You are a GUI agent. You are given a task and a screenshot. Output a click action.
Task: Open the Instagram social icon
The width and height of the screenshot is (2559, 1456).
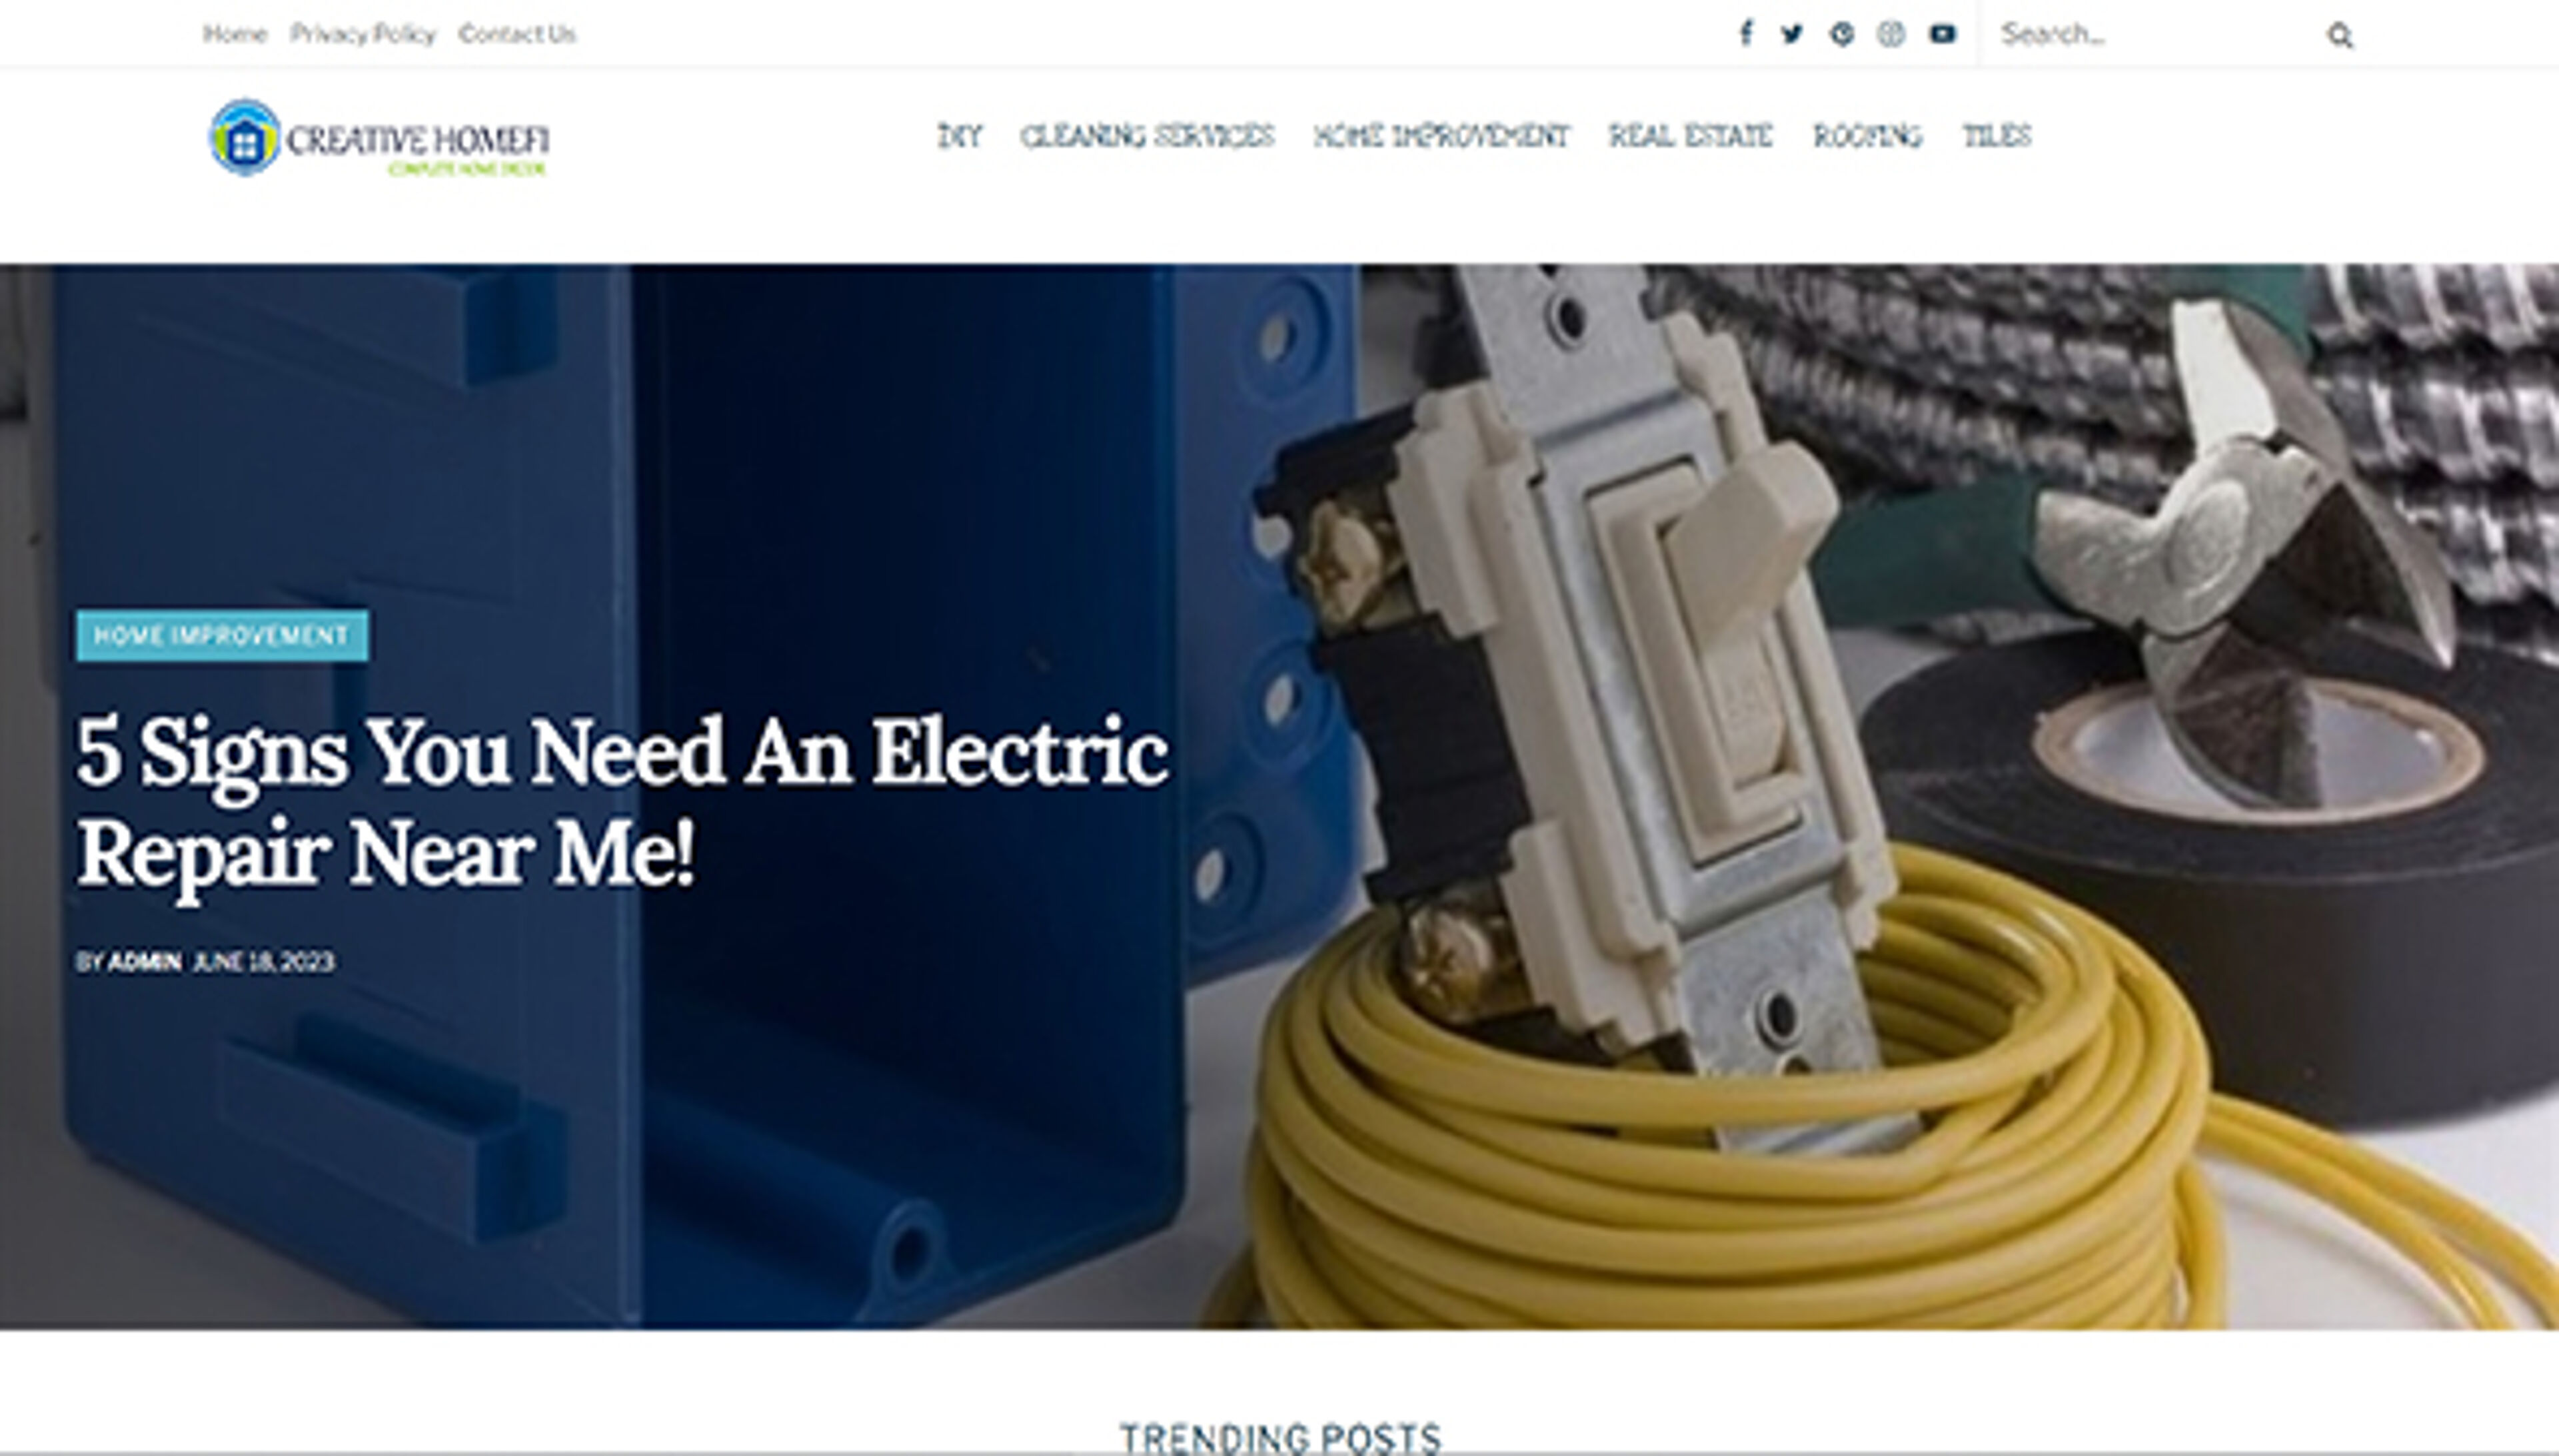(1891, 34)
